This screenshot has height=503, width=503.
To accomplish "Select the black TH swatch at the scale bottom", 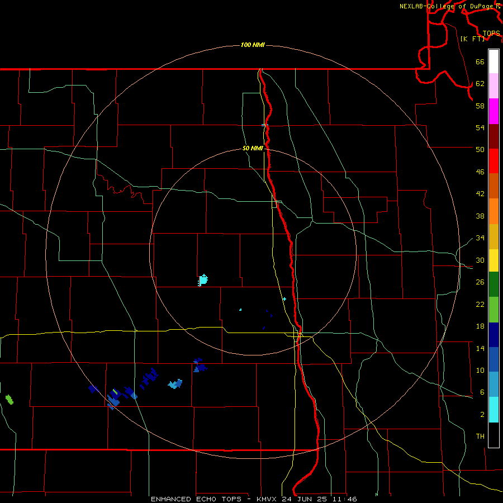I will (x=493, y=435).
